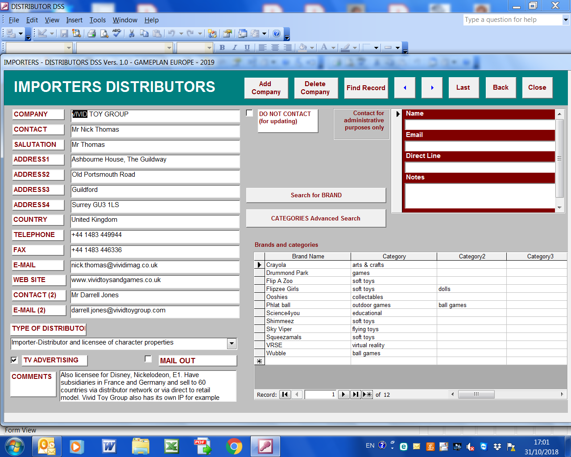The height and width of the screenshot is (457, 571).
Task: Apply Italic formatting
Action: [x=235, y=48]
